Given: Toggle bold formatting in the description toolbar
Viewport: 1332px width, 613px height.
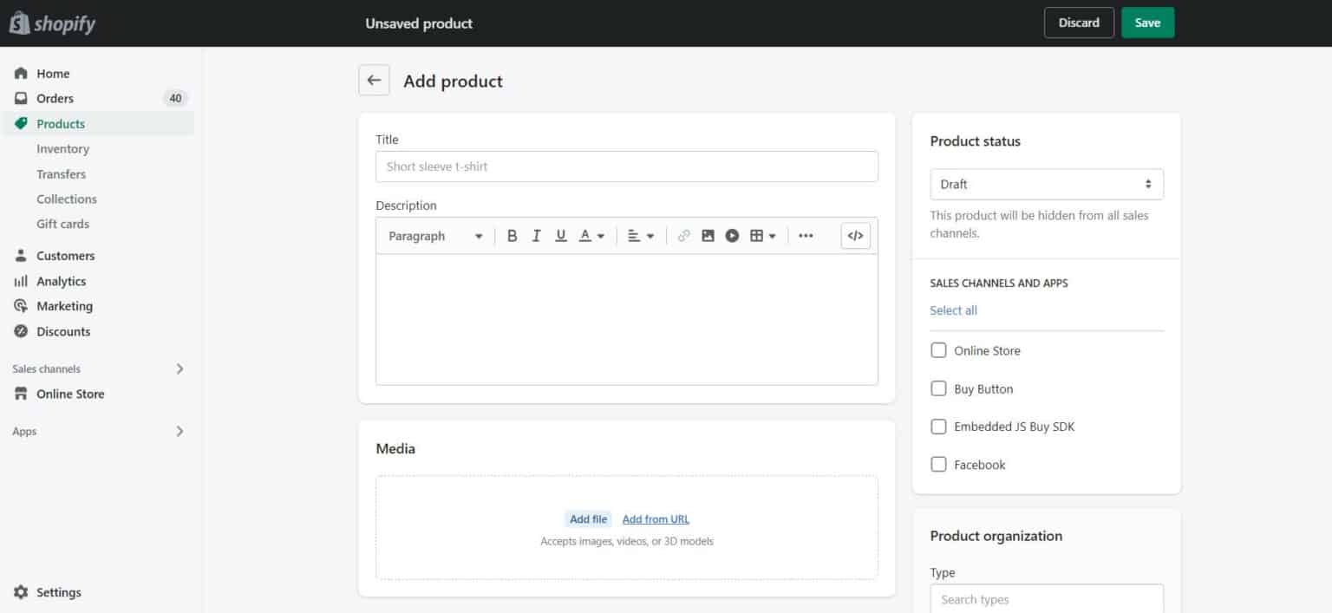Looking at the screenshot, I should coord(512,235).
